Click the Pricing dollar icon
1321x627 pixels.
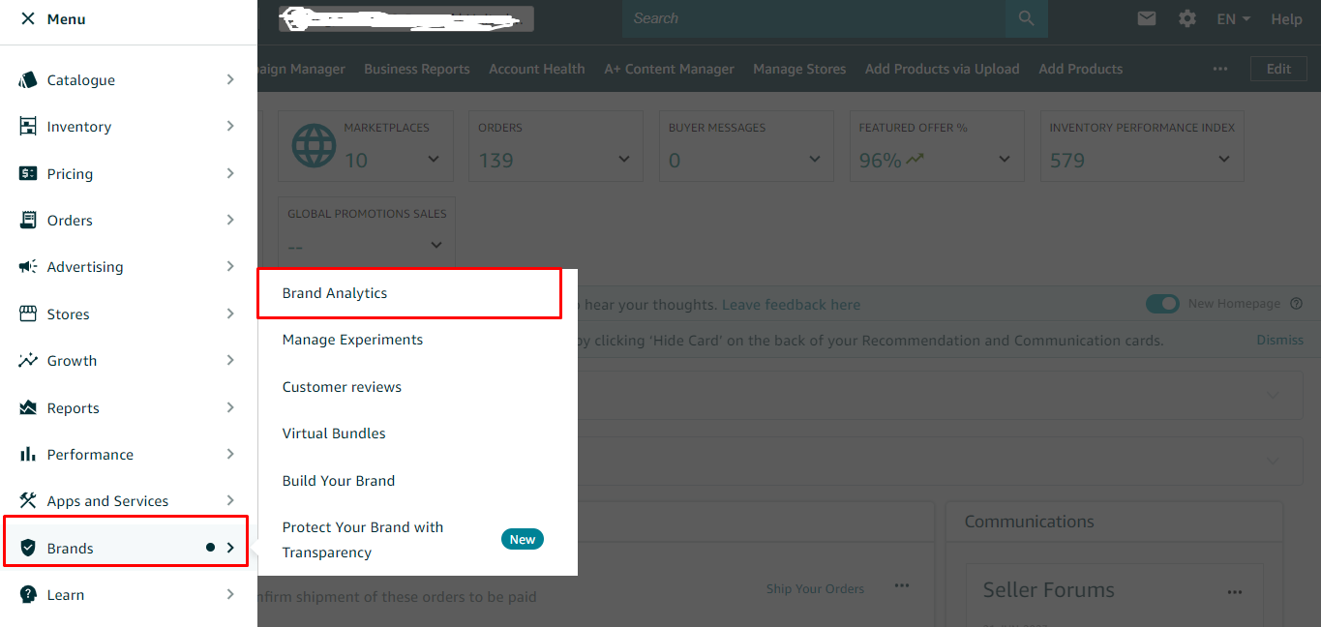pyautogui.click(x=28, y=173)
